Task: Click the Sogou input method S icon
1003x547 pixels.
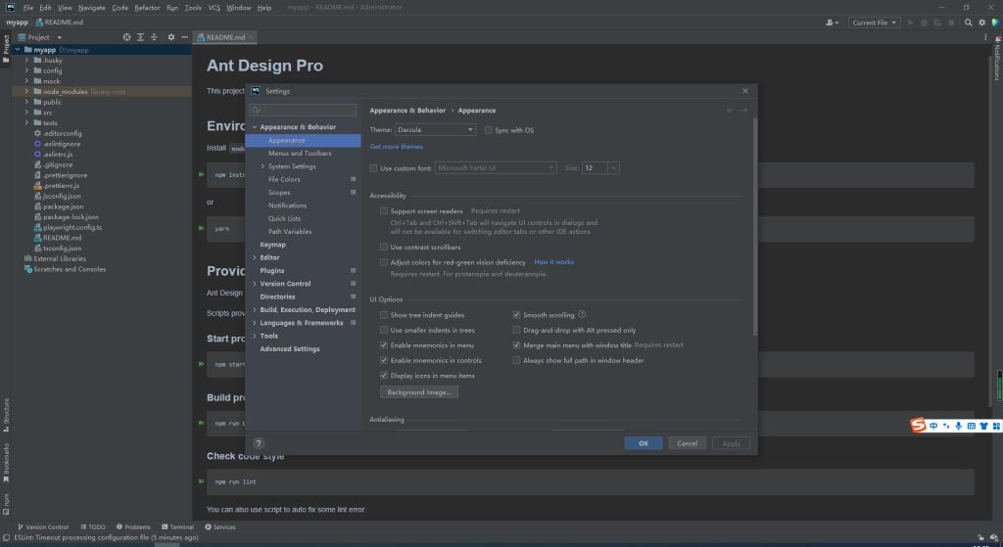Action: [x=919, y=426]
